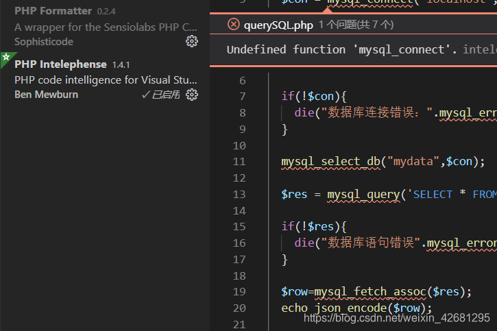Click the querySQL.php file name in problem panel
This screenshot has height=331, width=497.
click(278, 25)
